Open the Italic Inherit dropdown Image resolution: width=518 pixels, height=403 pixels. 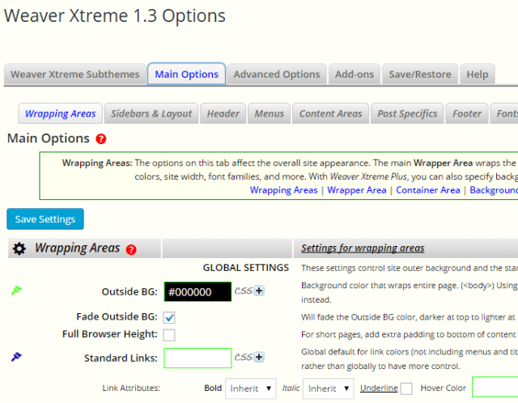(328, 388)
